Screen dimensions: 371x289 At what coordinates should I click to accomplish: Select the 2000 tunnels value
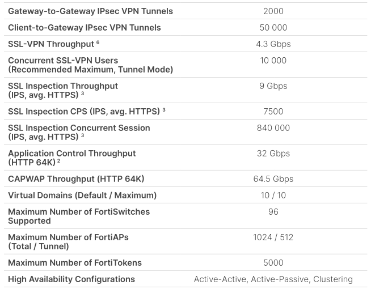(273, 11)
